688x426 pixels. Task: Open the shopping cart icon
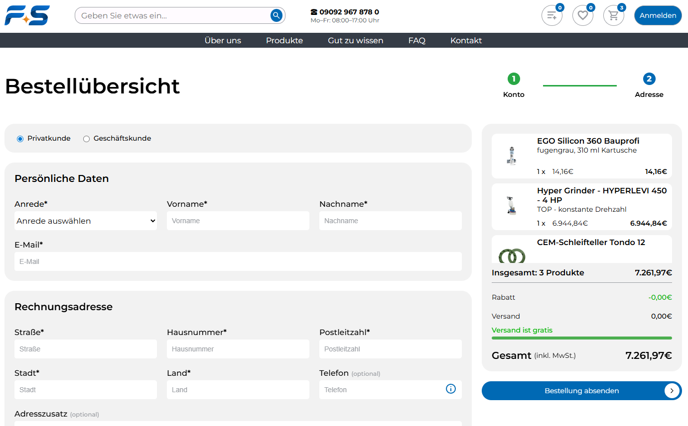613,15
